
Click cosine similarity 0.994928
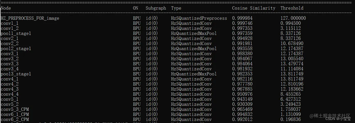tap(242, 38)
